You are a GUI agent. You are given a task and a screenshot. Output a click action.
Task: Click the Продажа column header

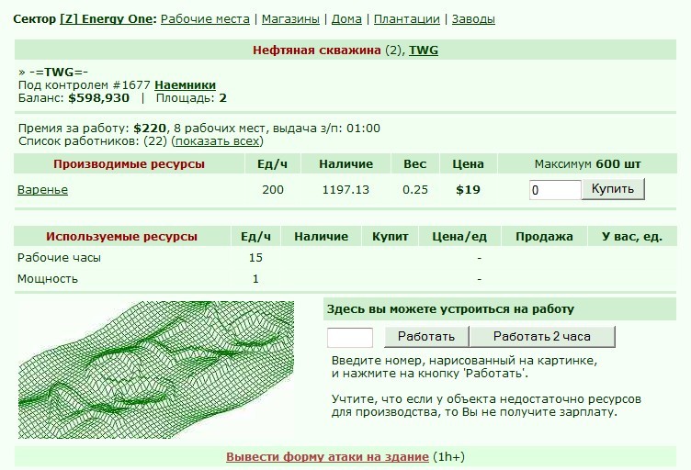pyautogui.click(x=544, y=236)
